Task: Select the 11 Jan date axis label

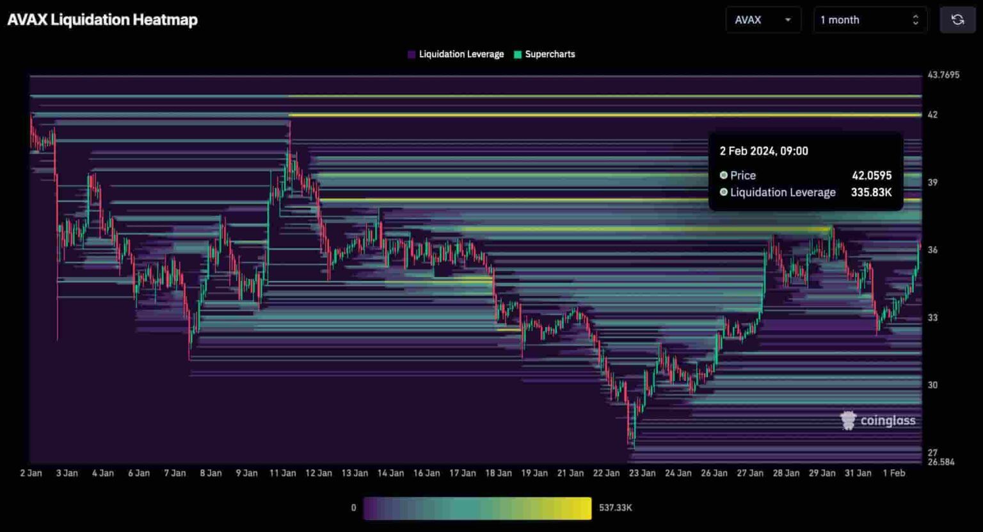Action: (x=282, y=473)
